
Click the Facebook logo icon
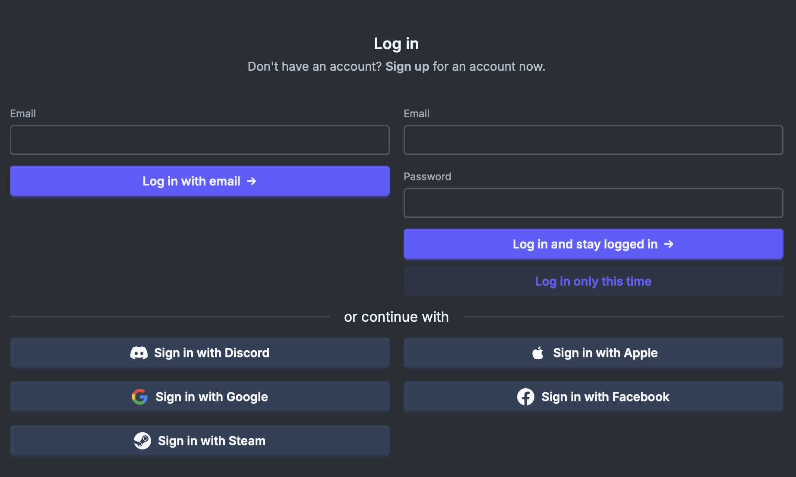click(x=526, y=397)
